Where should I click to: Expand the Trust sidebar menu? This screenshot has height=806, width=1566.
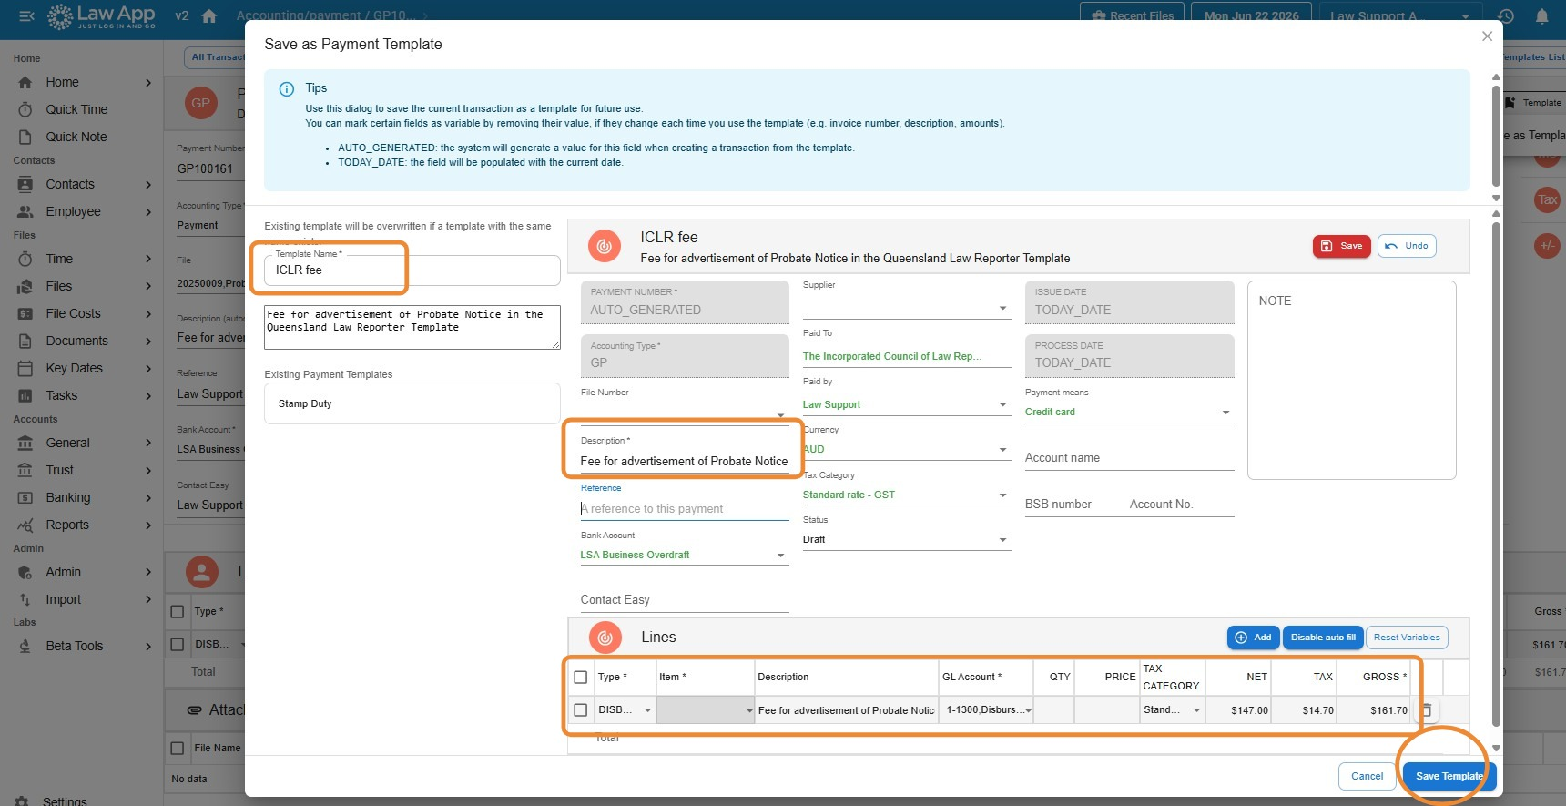tap(148, 470)
